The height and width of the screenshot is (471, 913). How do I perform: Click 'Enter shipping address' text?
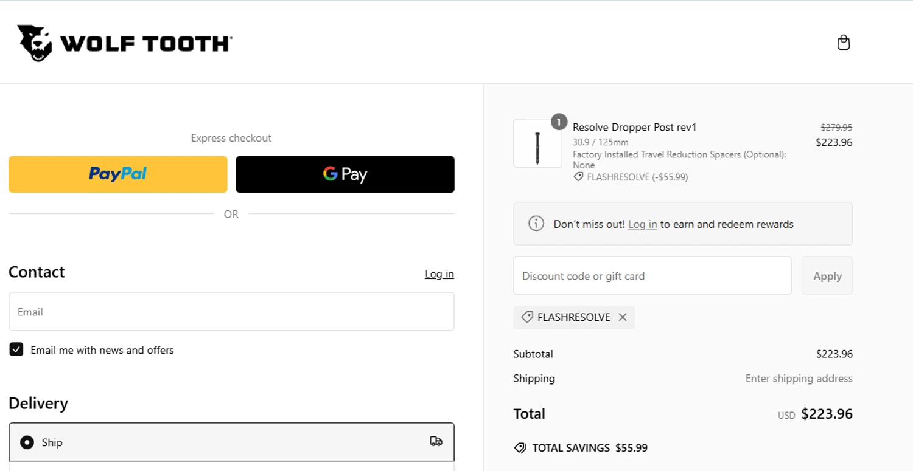799,379
